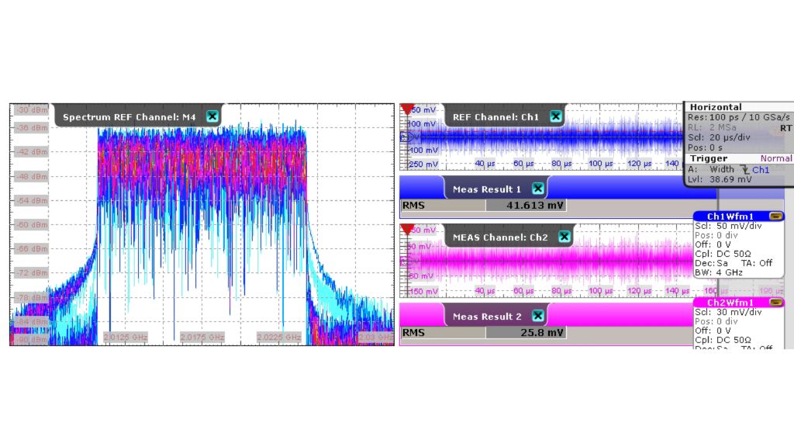
Task: Click the close icon on Meas Result 2 tab
Action: [x=537, y=316]
